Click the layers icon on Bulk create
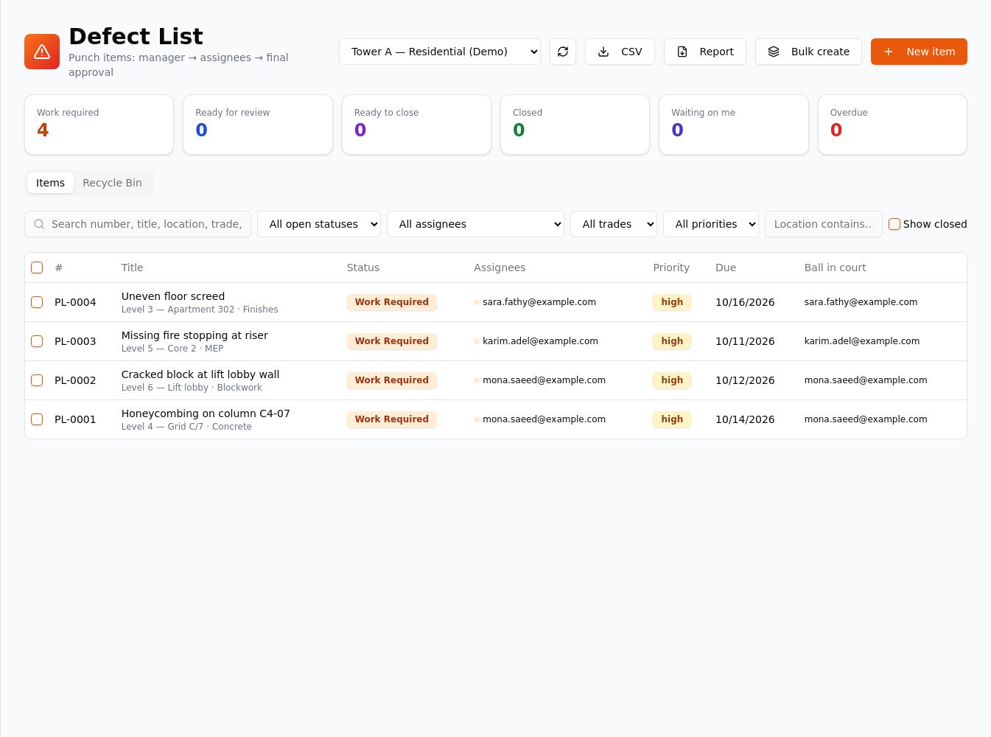Viewport: 991px width, 737px height. [x=774, y=52]
